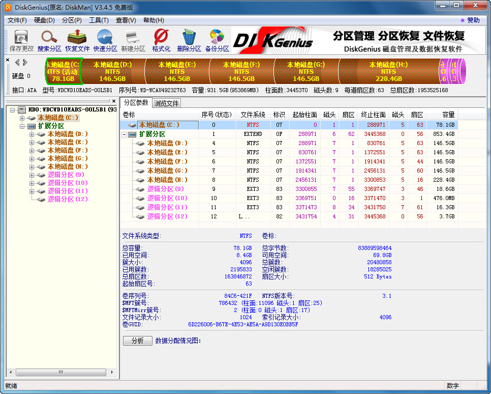Click the 数字 status bar indicator
Image resolution: width=491 pixels, height=394 pixels.
pyautogui.click(x=452, y=386)
